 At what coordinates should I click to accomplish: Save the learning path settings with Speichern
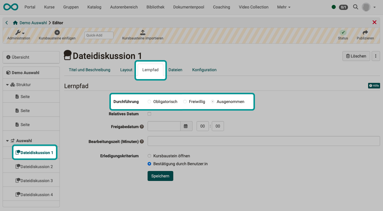pos(160,176)
